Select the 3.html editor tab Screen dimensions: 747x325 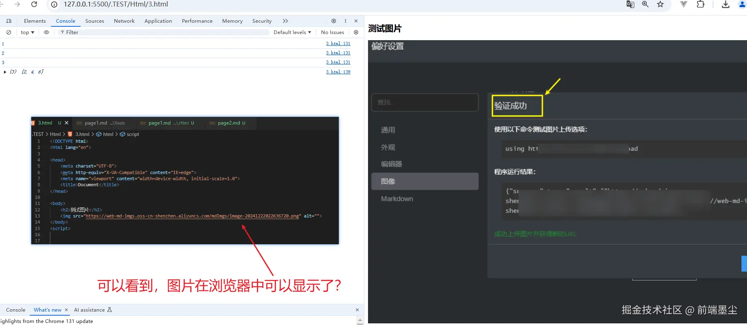[x=45, y=123]
